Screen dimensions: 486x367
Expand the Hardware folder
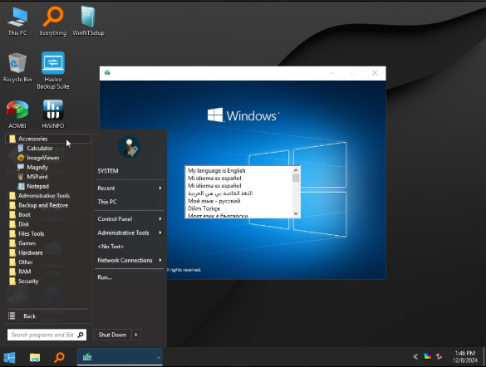point(26,252)
